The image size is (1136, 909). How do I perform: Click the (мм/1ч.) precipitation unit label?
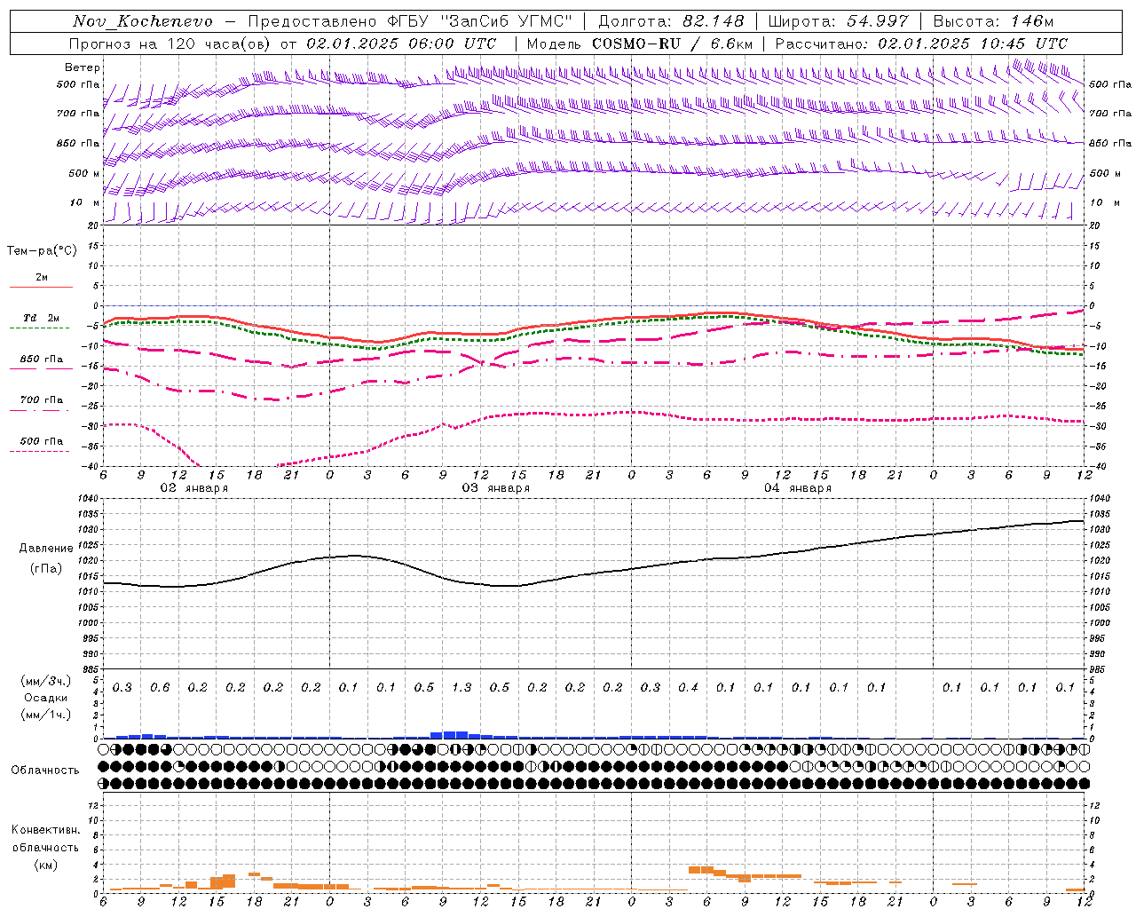point(46,715)
